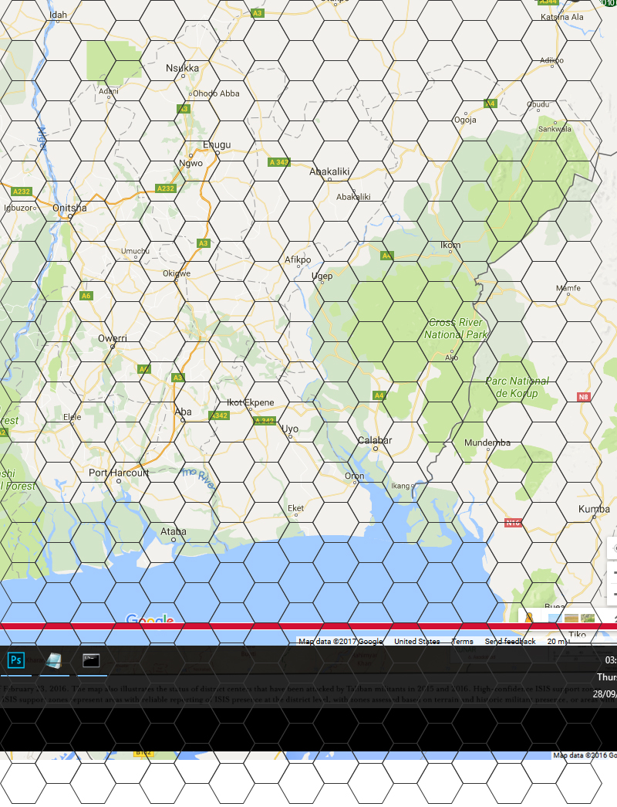This screenshot has height=807, width=617.
Task: Click the Ikot Ekpene label
Action: click(251, 402)
